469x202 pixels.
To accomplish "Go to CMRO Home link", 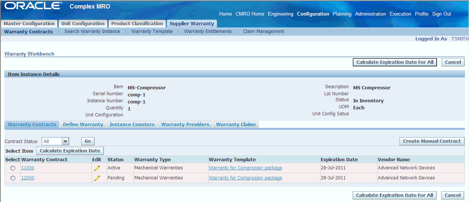I will pos(250,14).
